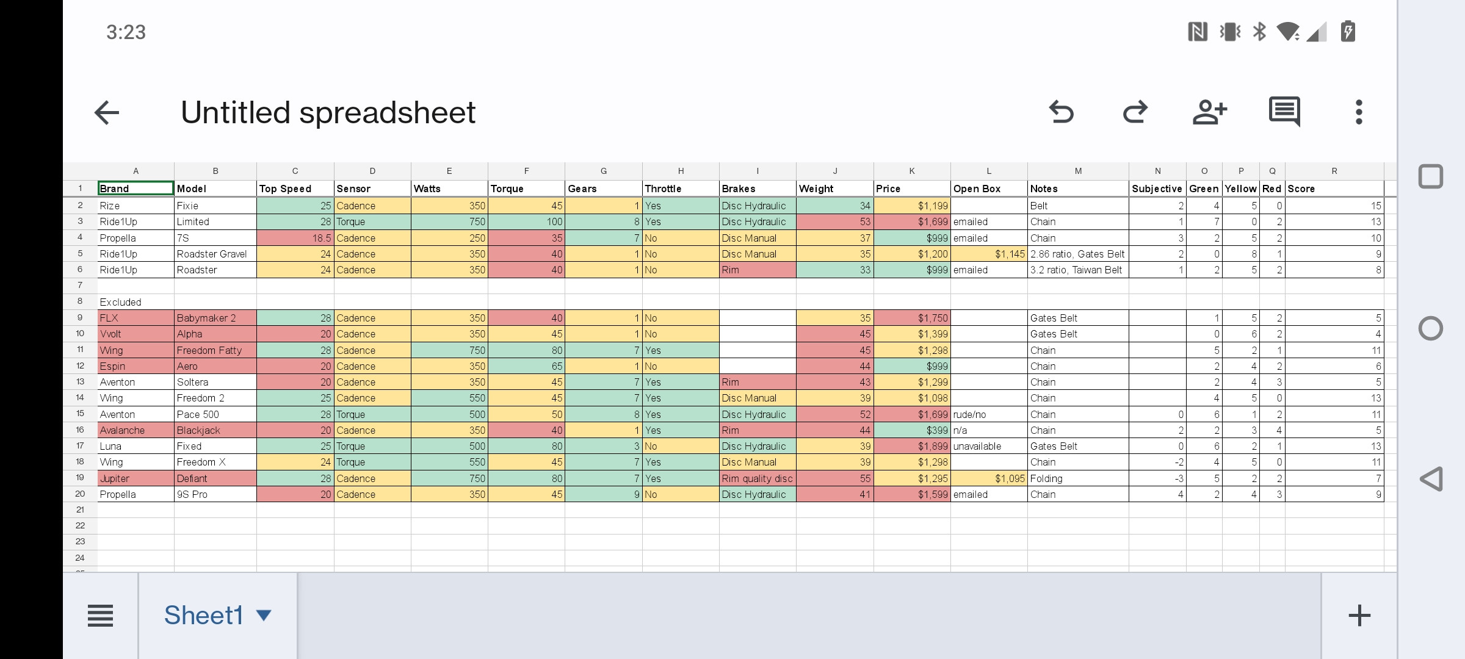Open the three-dot overflow menu

1359,112
